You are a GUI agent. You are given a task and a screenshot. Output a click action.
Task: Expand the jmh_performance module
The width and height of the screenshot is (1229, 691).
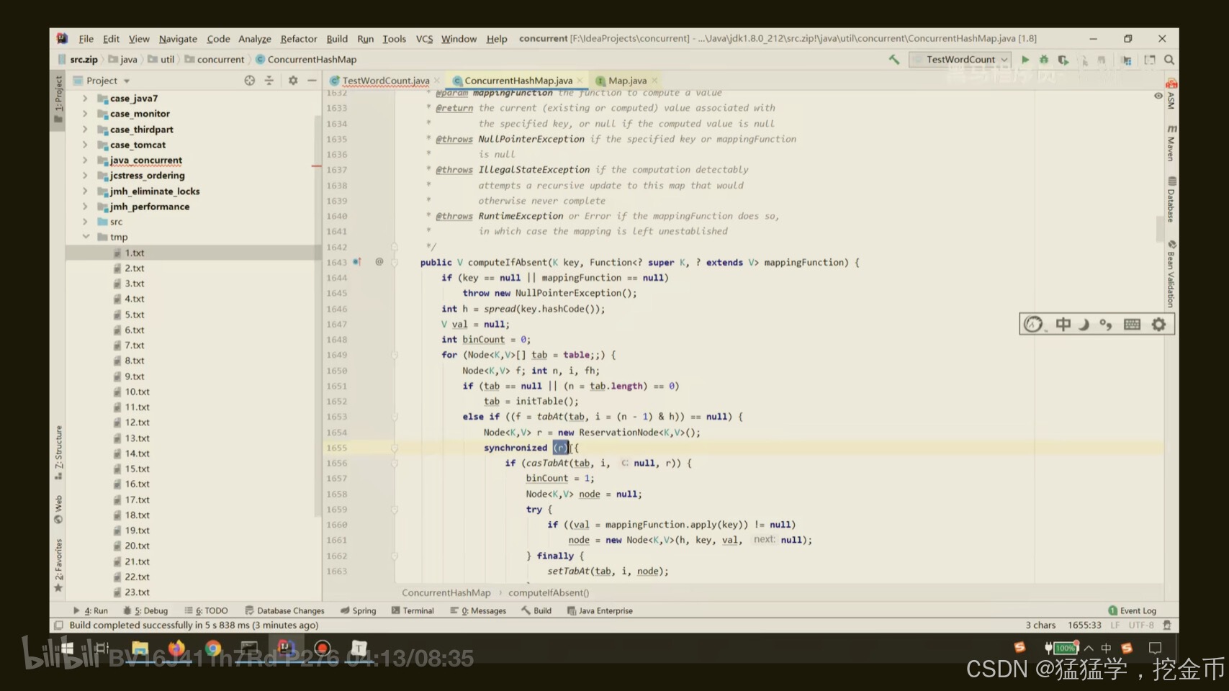point(85,207)
